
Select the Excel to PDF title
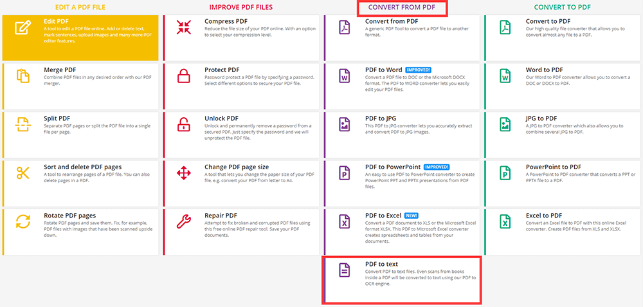[544, 215]
